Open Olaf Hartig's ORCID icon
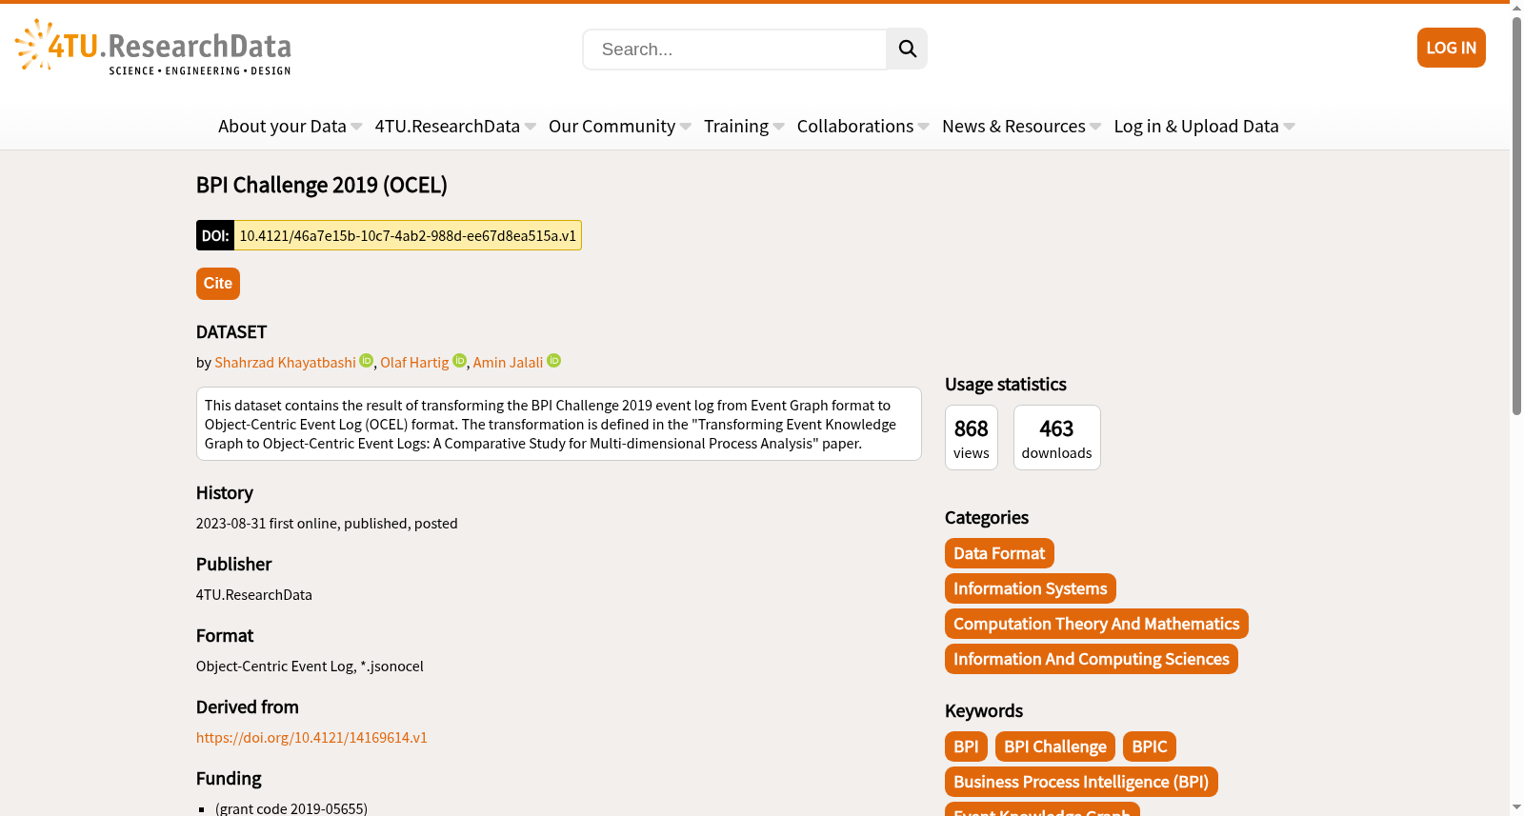 (x=459, y=361)
